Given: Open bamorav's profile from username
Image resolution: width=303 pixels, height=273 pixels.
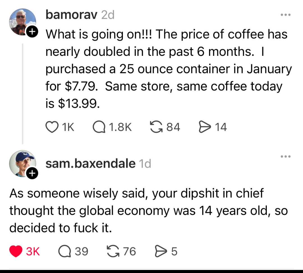Looking at the screenshot, I should (x=72, y=15).
